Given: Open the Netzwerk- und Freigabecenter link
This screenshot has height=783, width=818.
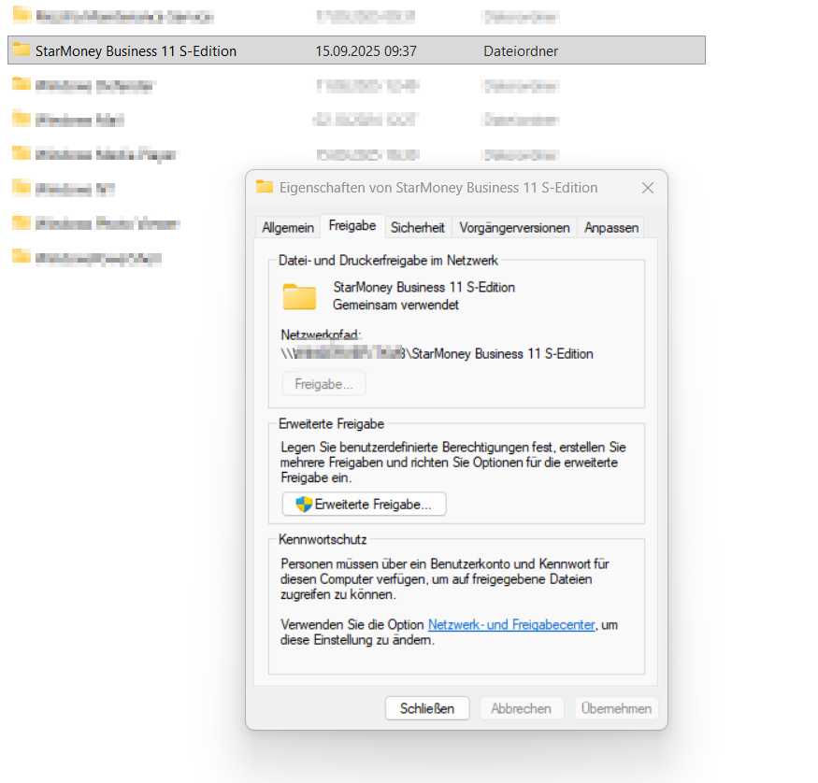Looking at the screenshot, I should pyautogui.click(x=511, y=624).
